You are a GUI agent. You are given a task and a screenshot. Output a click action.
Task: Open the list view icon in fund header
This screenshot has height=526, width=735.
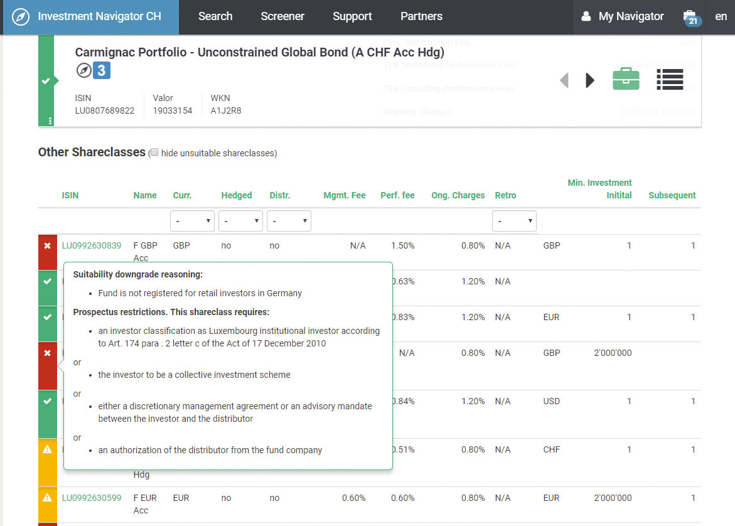670,79
